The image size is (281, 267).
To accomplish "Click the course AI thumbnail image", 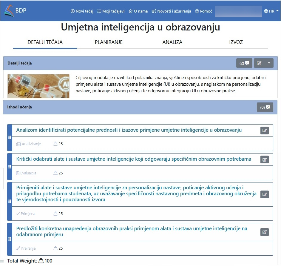I will coord(38,86).
